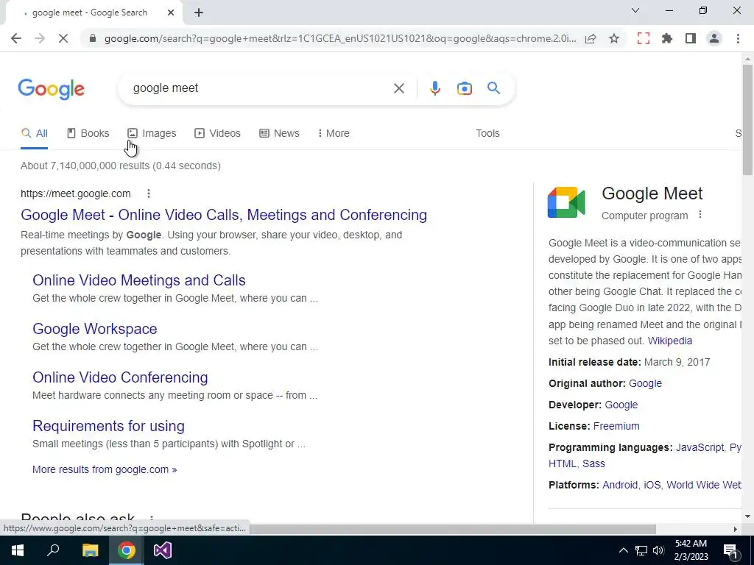Screen dimensions: 754x565
Task: Show hidden system tray icons
Action: point(623,550)
